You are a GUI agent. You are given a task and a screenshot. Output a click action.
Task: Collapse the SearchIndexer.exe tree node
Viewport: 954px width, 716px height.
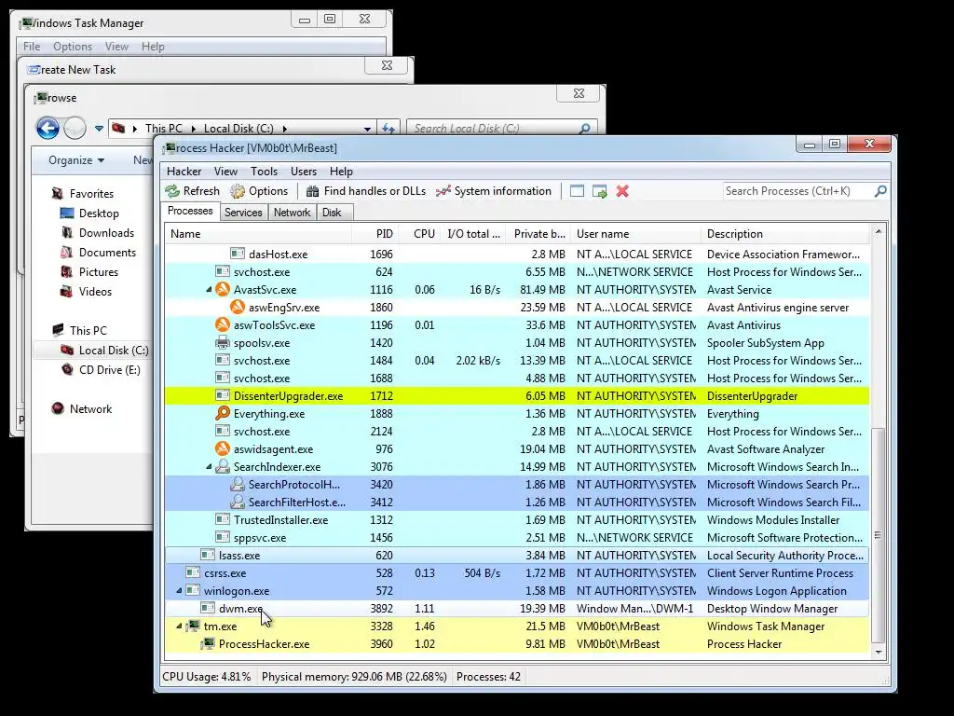[x=209, y=467]
